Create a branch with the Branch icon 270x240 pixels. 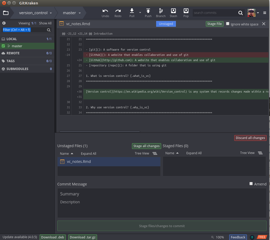(161, 11)
